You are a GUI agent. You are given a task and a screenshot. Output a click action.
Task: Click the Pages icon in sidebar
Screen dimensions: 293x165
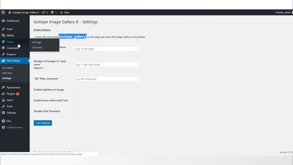point(3,42)
